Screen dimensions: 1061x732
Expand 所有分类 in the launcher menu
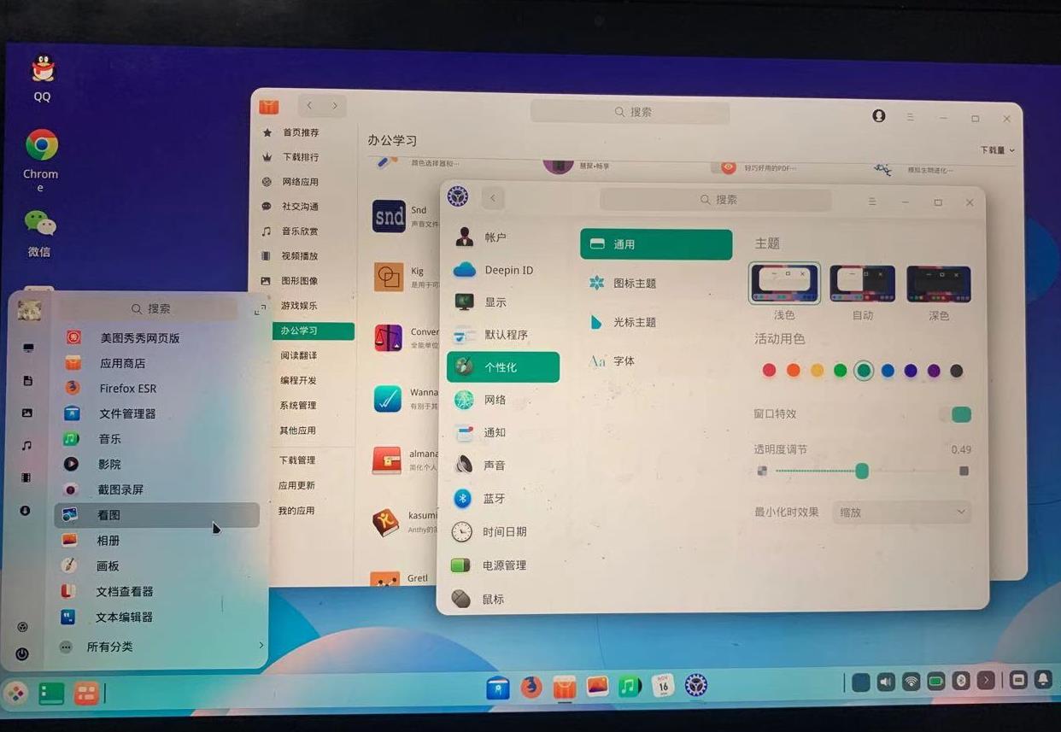[112, 647]
